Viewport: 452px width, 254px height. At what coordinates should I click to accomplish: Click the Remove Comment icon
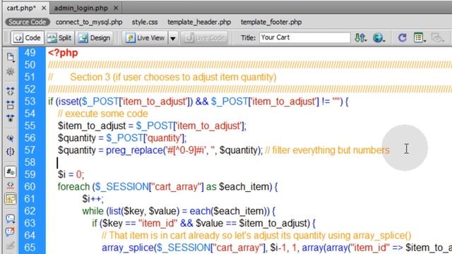[x=11, y=232]
